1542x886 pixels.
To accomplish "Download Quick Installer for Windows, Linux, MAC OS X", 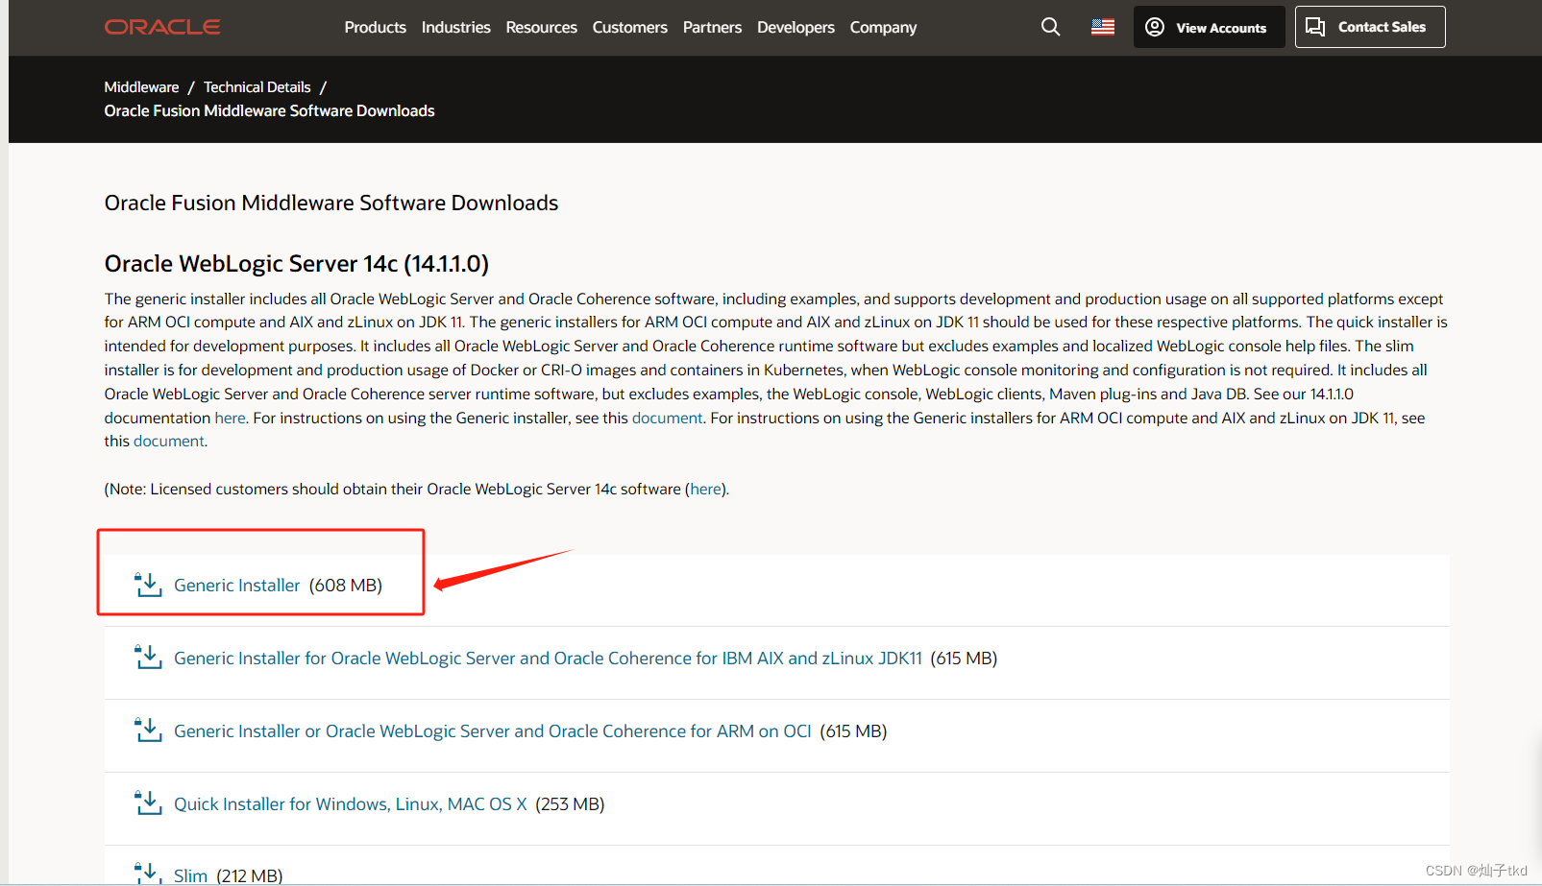I will click(350, 803).
